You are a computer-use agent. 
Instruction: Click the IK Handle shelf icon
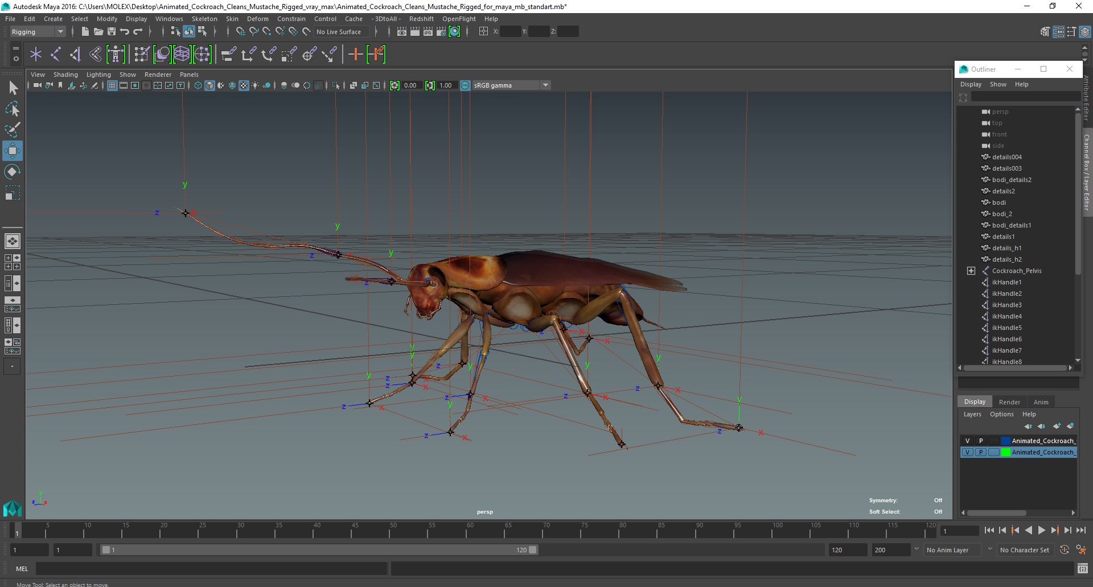click(x=75, y=55)
